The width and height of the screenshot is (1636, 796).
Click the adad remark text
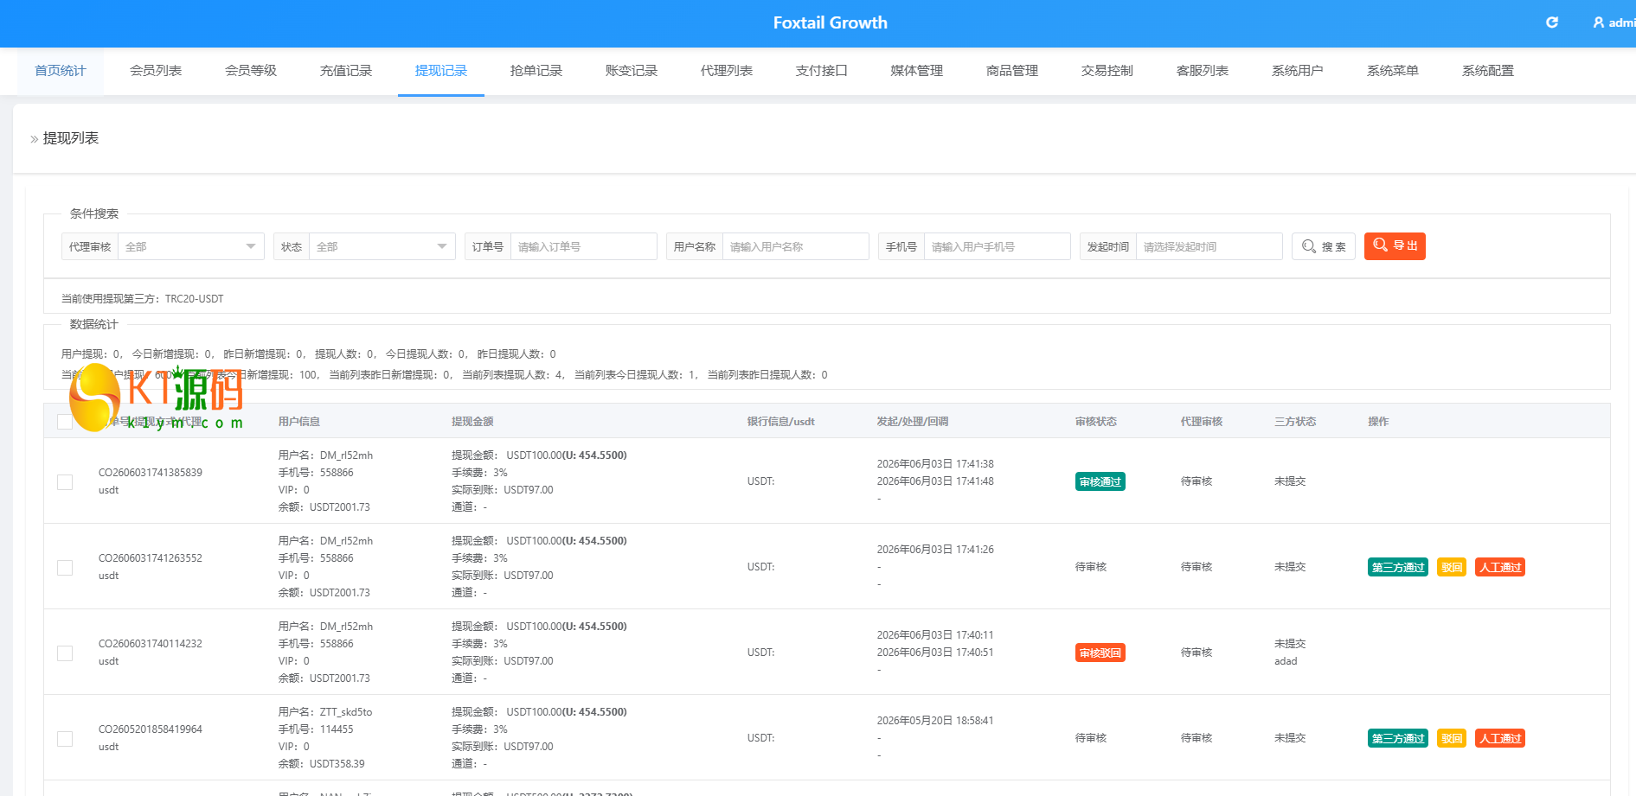tap(1286, 661)
